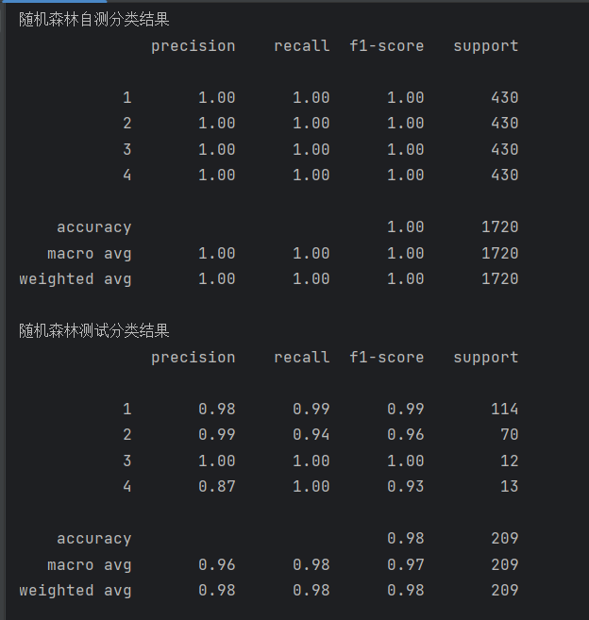The height and width of the screenshot is (620, 589).
Task: Click 1720 in 自测 weighted avg row
Action: [x=499, y=279]
